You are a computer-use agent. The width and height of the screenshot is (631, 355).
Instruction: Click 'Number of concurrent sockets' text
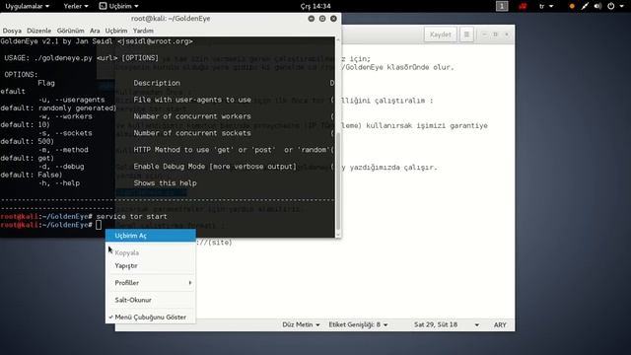point(192,133)
